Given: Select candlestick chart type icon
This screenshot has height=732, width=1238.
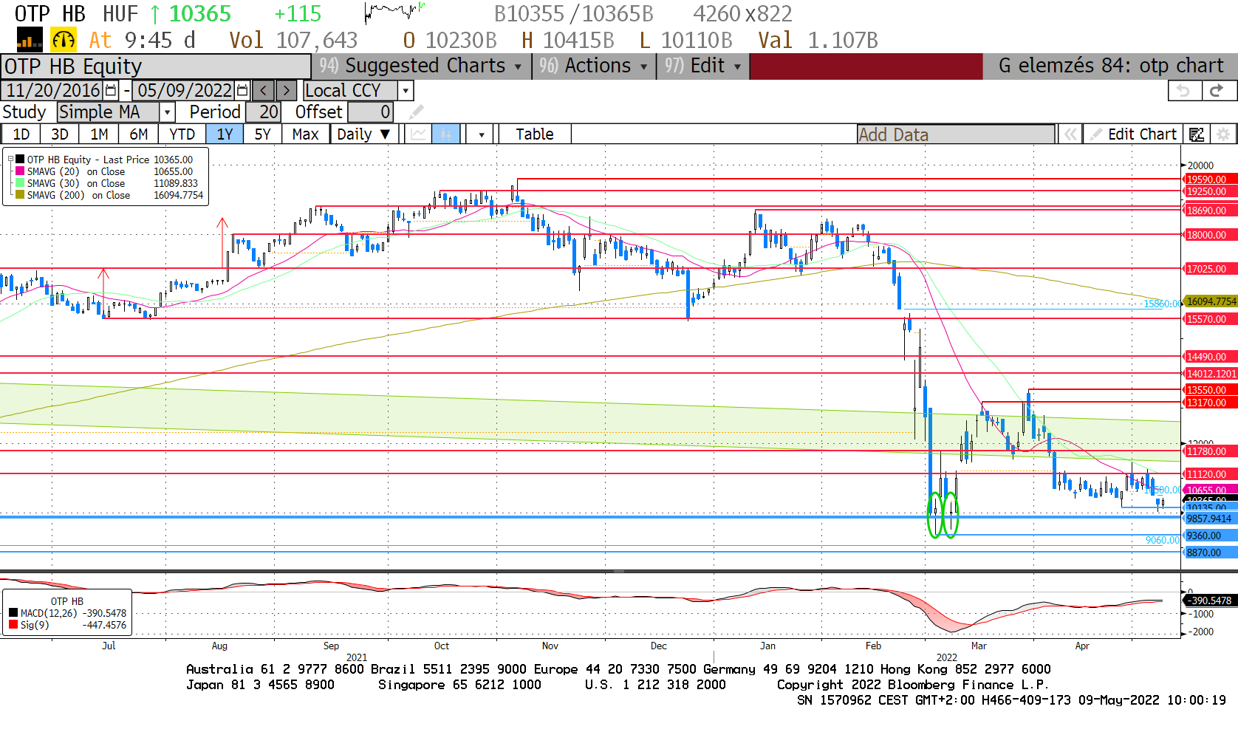Looking at the screenshot, I should [446, 134].
